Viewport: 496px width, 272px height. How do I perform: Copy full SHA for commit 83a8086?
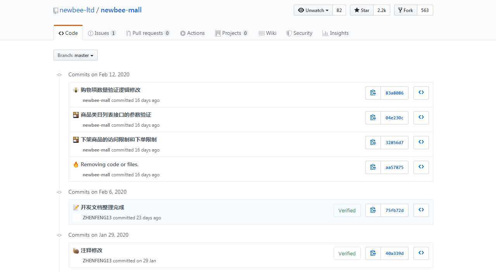tap(373, 93)
